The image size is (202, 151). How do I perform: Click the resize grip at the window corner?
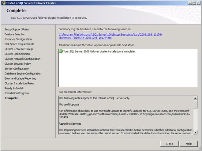(200, 149)
